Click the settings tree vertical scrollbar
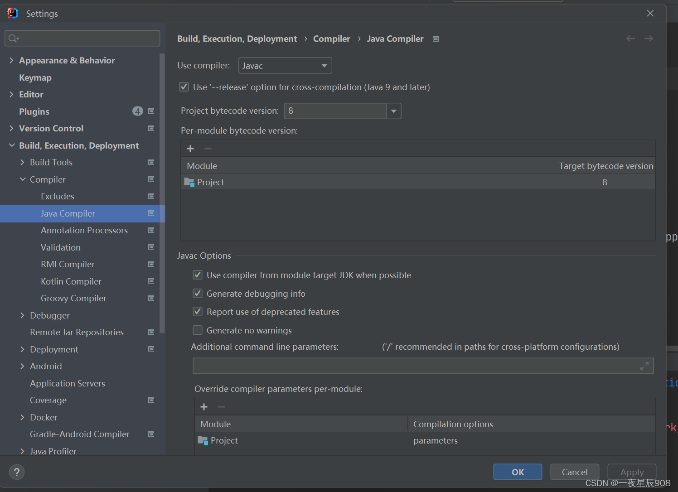The width and height of the screenshot is (678, 492). pyautogui.click(x=162, y=193)
